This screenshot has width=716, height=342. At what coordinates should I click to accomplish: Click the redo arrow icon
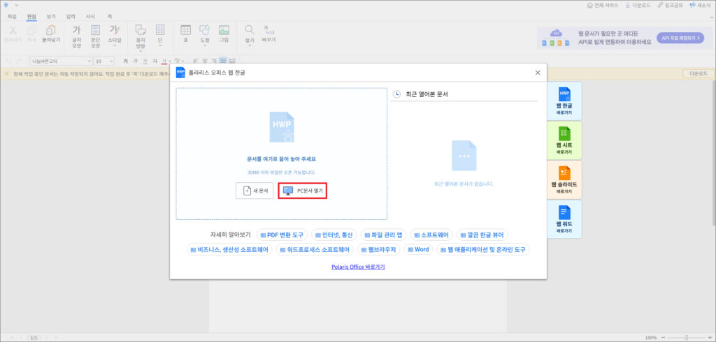(x=19, y=61)
